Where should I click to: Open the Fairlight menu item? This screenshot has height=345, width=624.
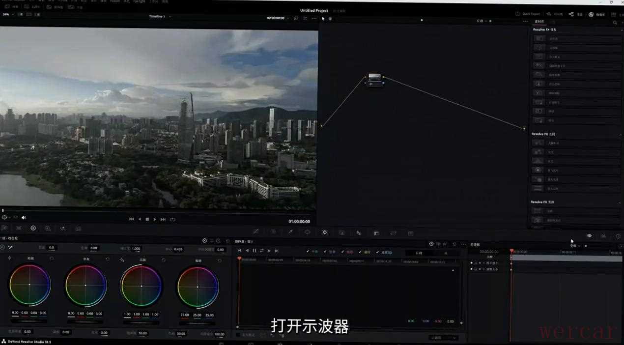tap(139, 1)
